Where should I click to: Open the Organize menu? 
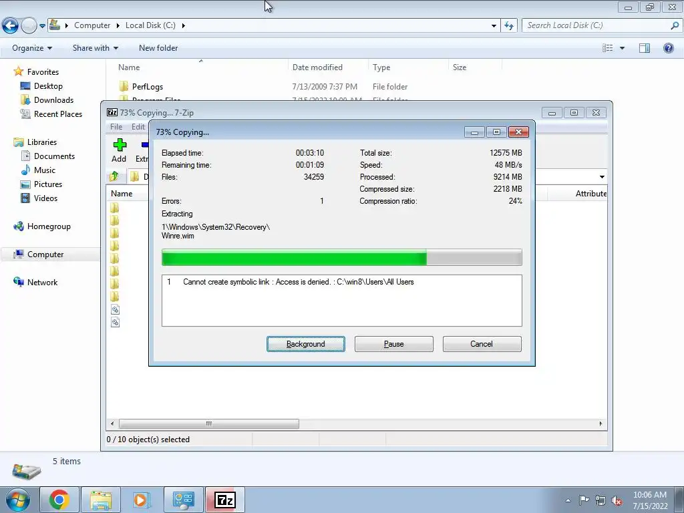pyautogui.click(x=32, y=48)
